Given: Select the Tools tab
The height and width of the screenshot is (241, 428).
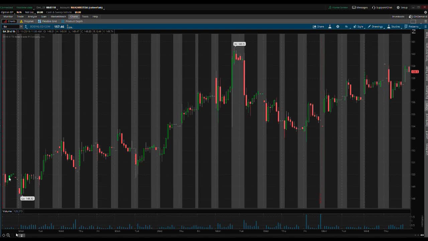Looking at the screenshot, I should coord(85,16).
